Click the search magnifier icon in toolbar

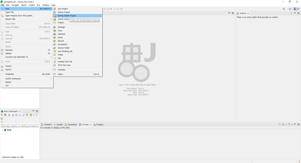pos(284,9)
